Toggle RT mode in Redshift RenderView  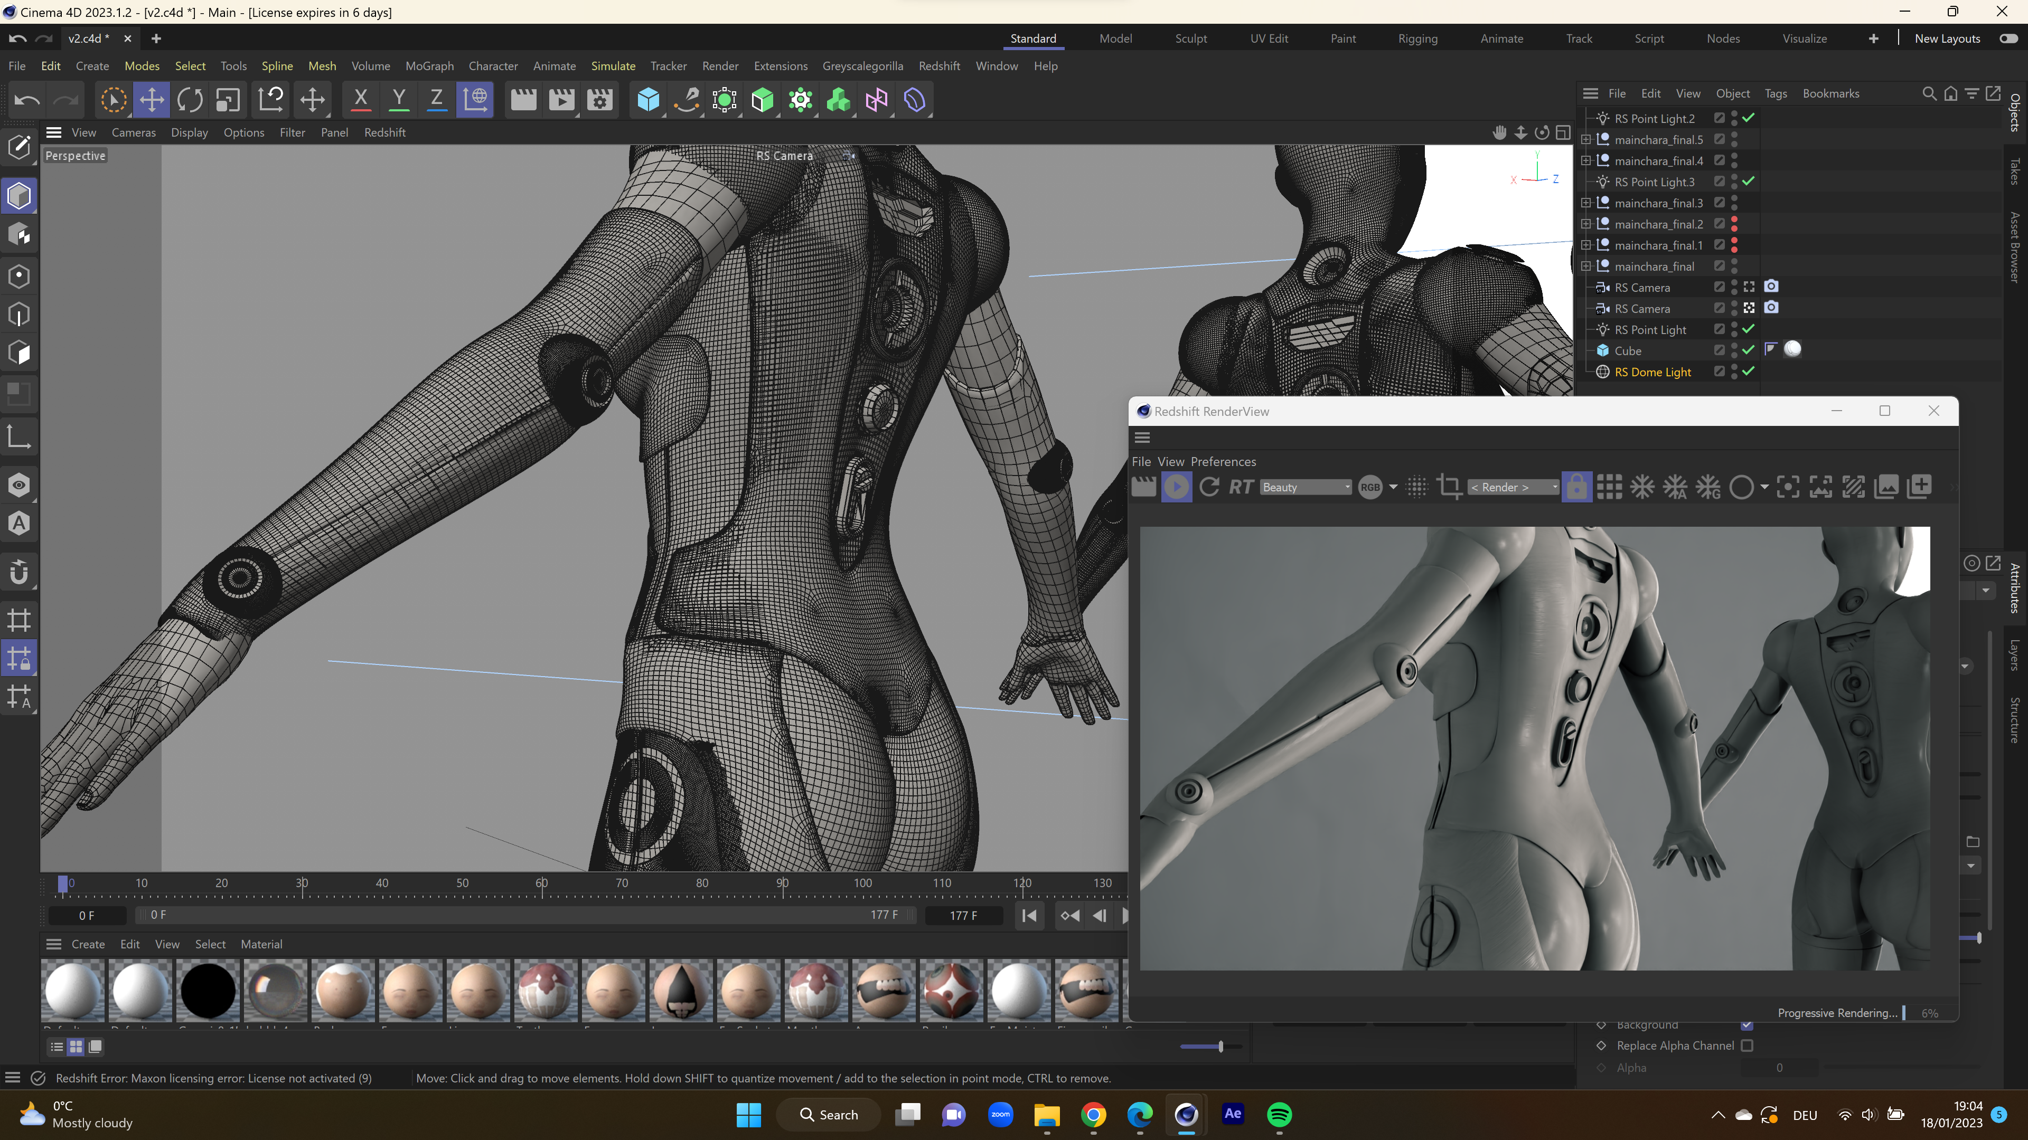coord(1241,487)
